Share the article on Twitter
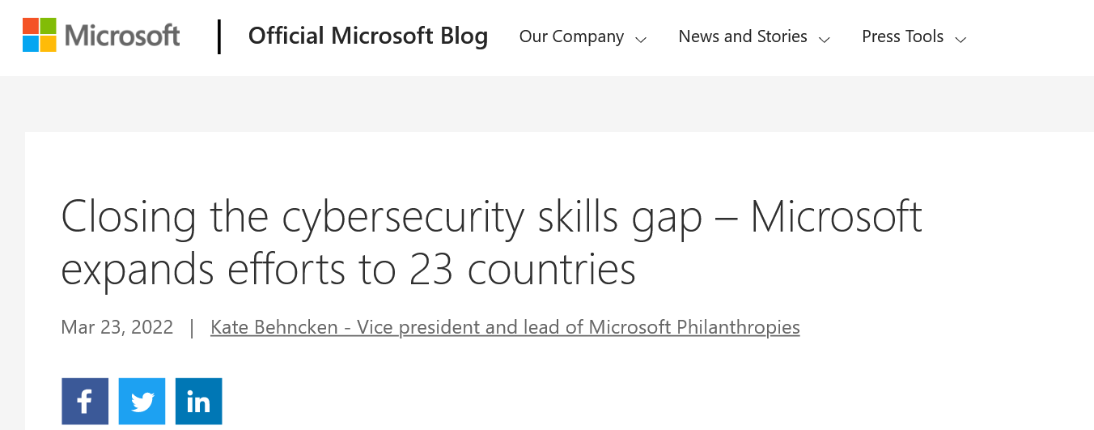 [142, 402]
